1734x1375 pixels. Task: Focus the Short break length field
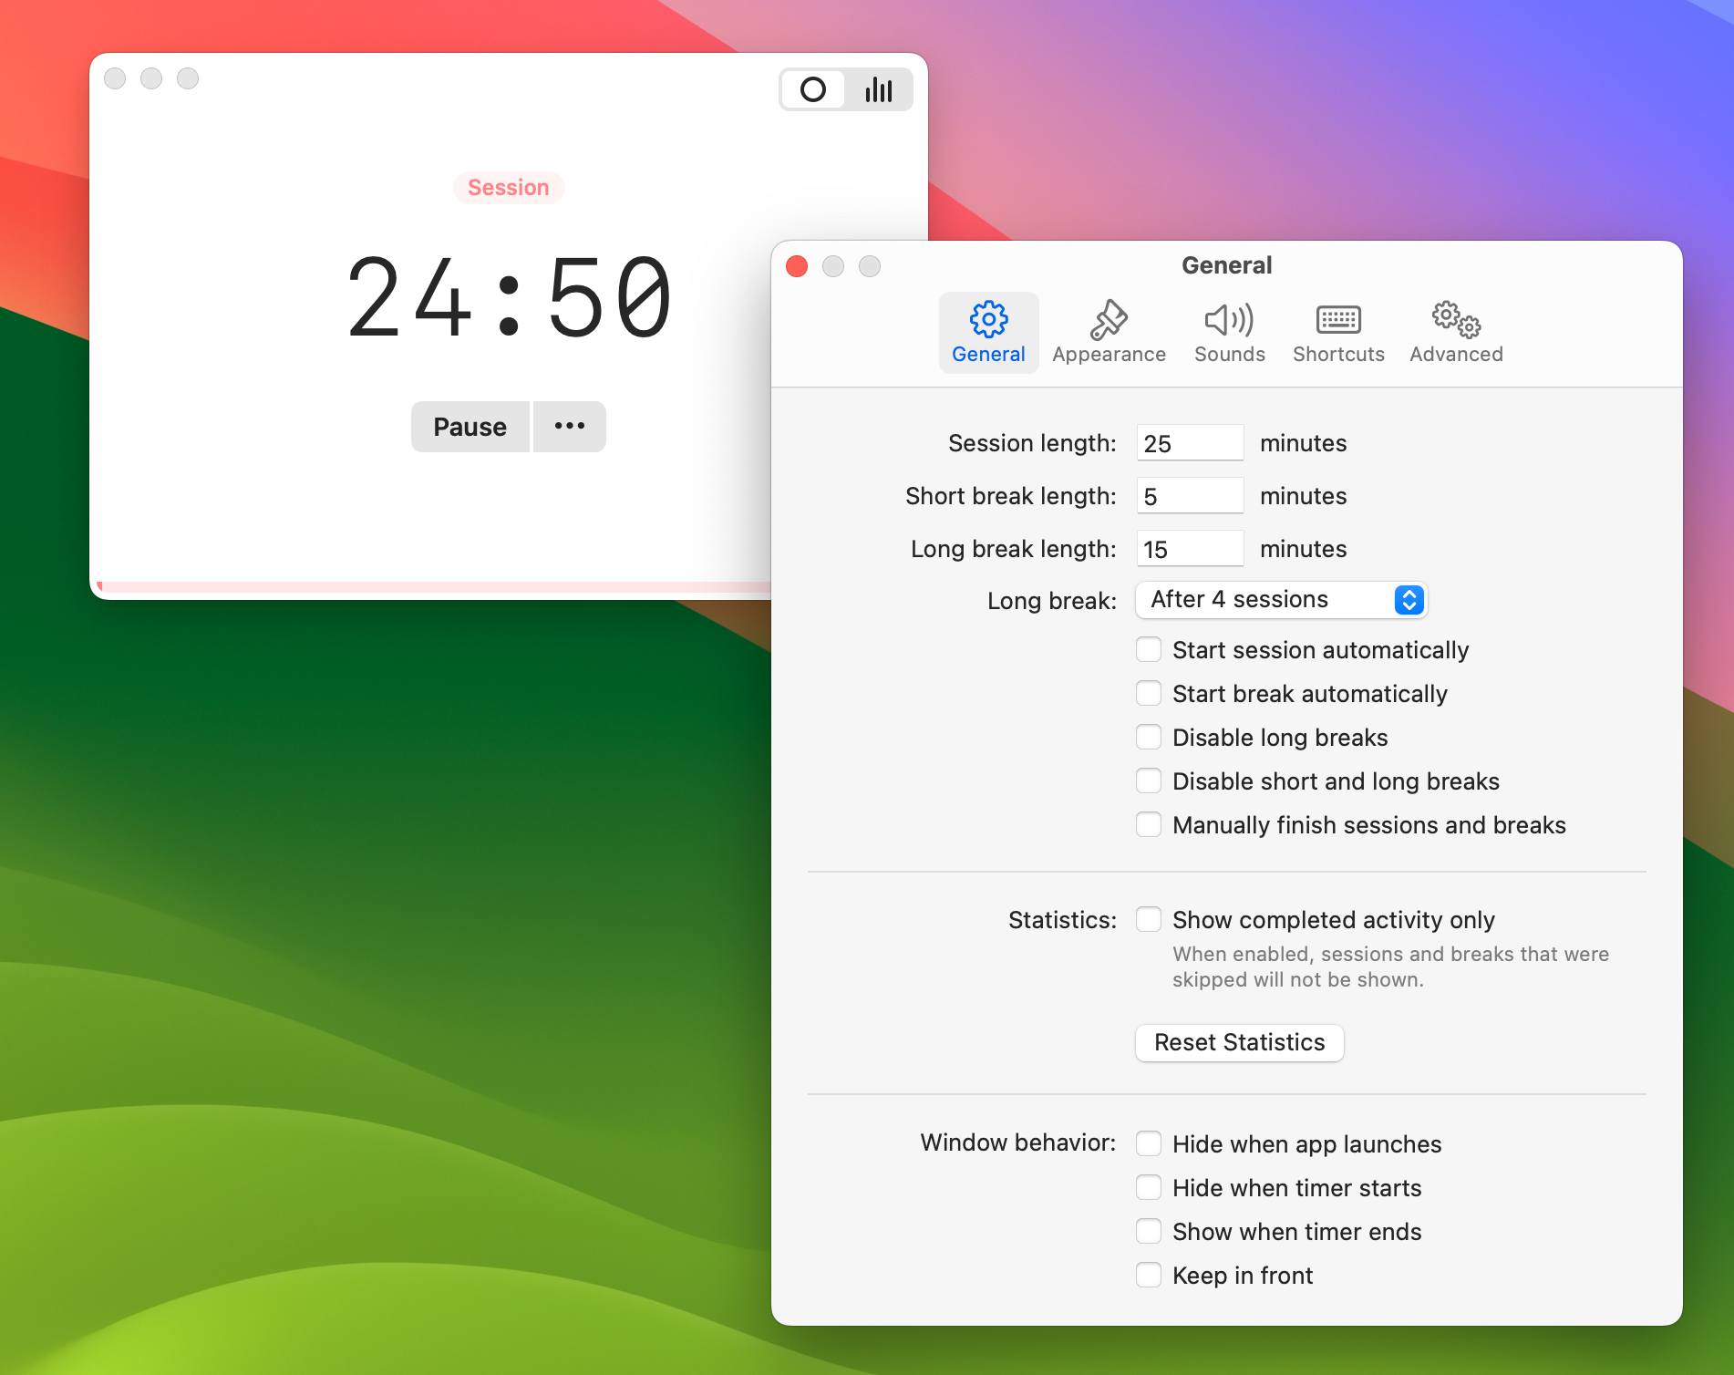[x=1190, y=496]
